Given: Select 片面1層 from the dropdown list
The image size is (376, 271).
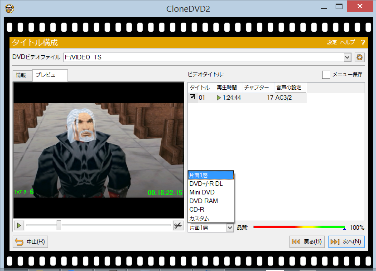Looking at the screenshot, I should click(211, 175).
